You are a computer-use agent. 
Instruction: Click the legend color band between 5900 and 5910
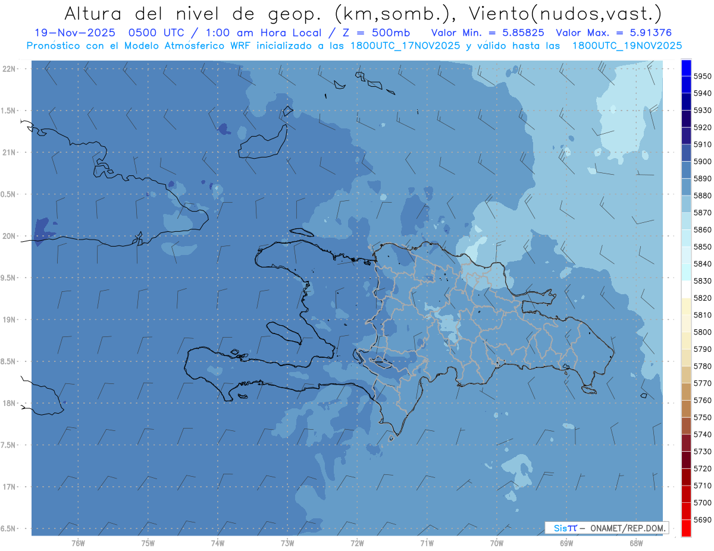(686, 153)
